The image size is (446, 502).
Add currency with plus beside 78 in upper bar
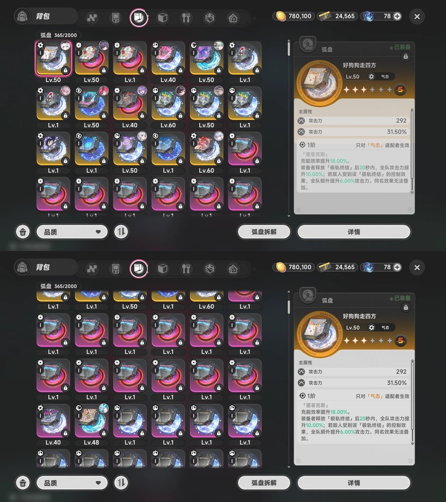pyautogui.click(x=397, y=16)
